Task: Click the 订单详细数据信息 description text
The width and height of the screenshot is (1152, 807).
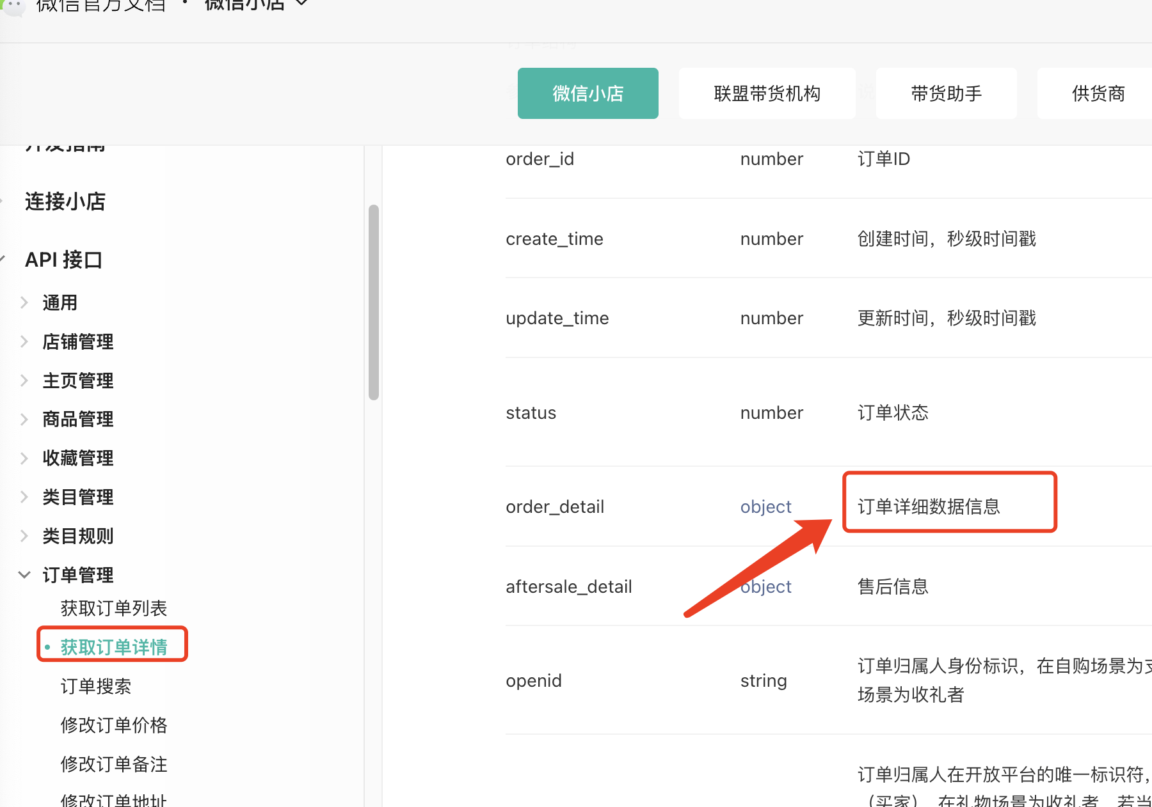Action: [929, 506]
